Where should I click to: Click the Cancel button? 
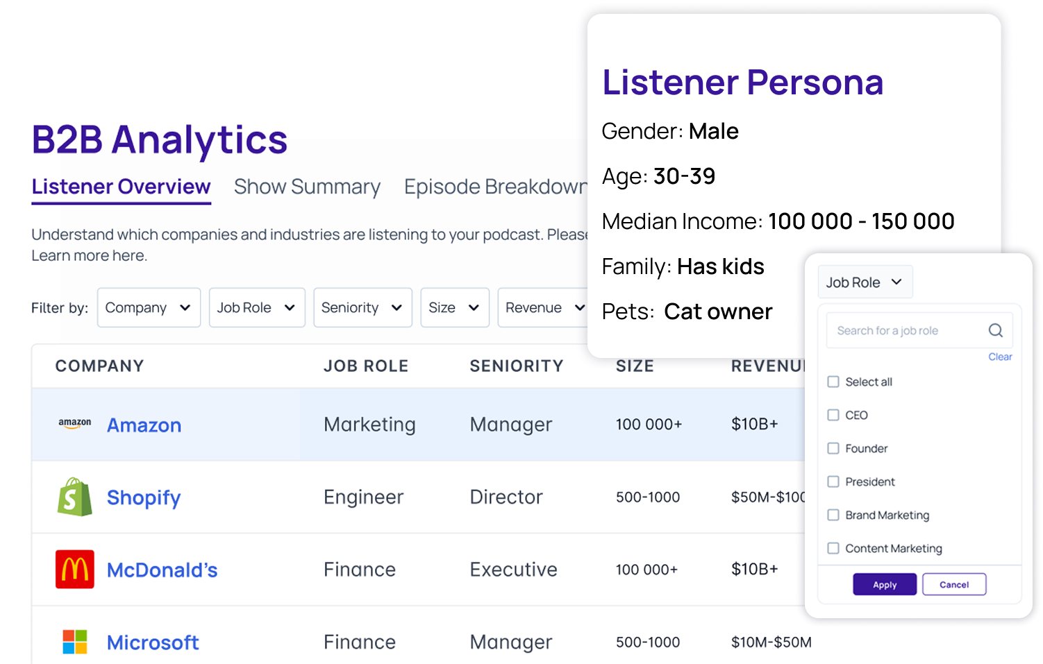click(x=954, y=584)
